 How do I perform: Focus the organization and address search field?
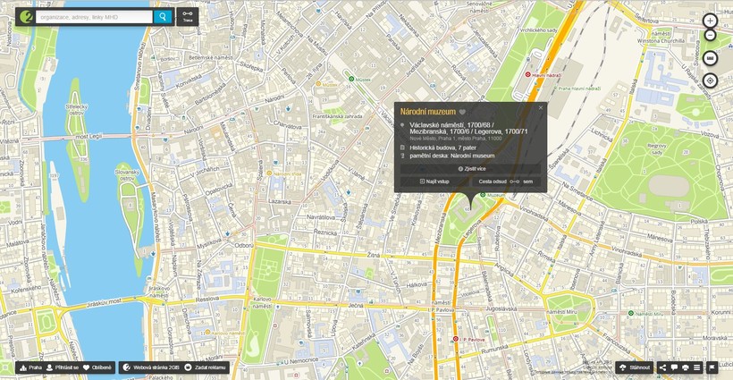[94, 16]
